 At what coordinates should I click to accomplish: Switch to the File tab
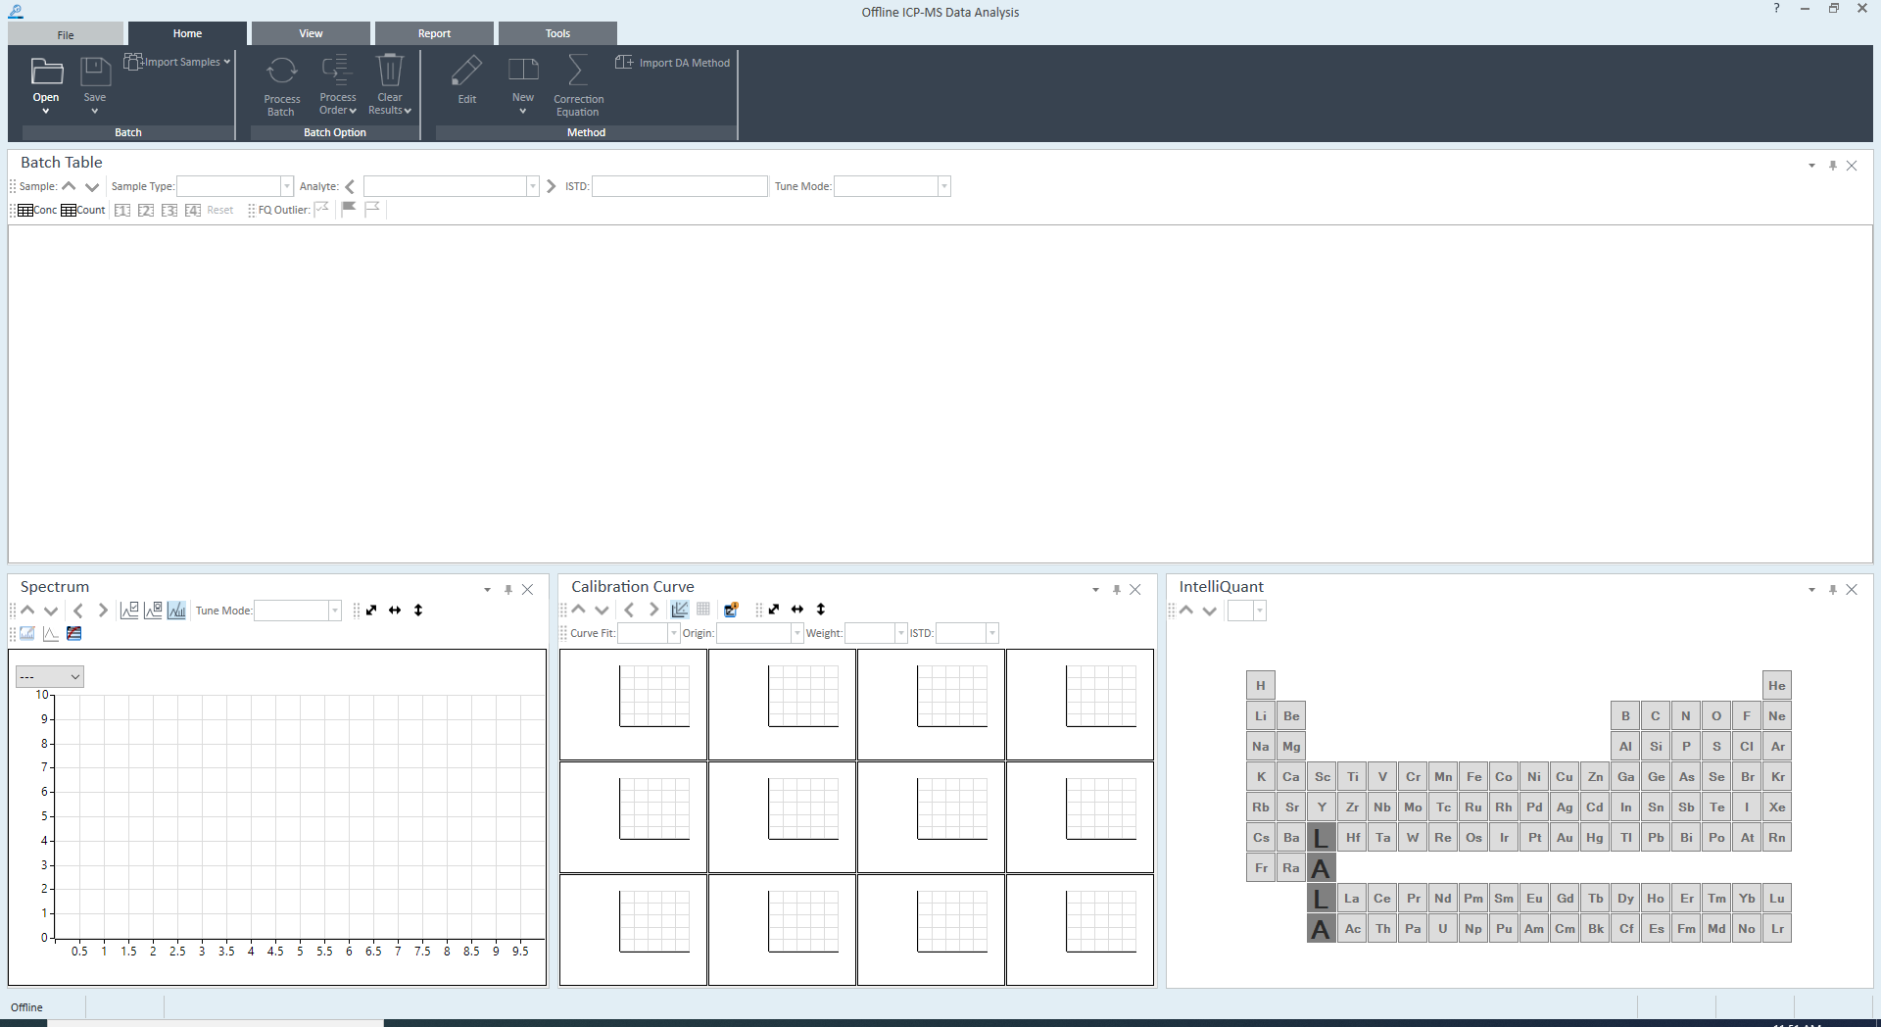(66, 34)
